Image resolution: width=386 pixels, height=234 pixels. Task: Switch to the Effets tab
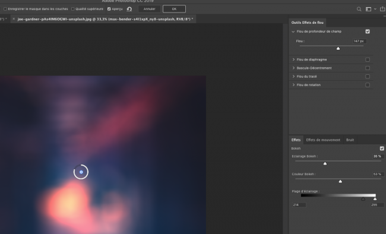point(296,140)
